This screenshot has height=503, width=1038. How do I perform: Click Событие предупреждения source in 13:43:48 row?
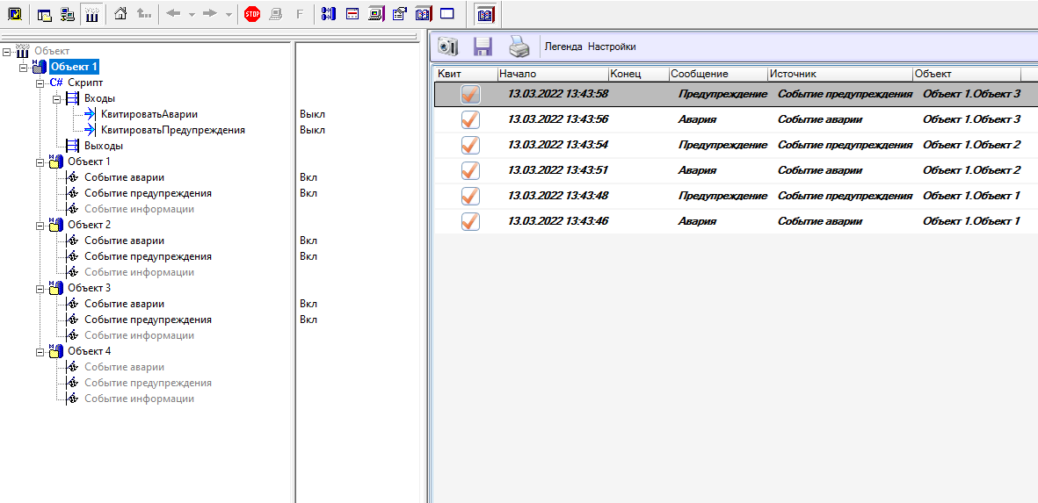846,196
